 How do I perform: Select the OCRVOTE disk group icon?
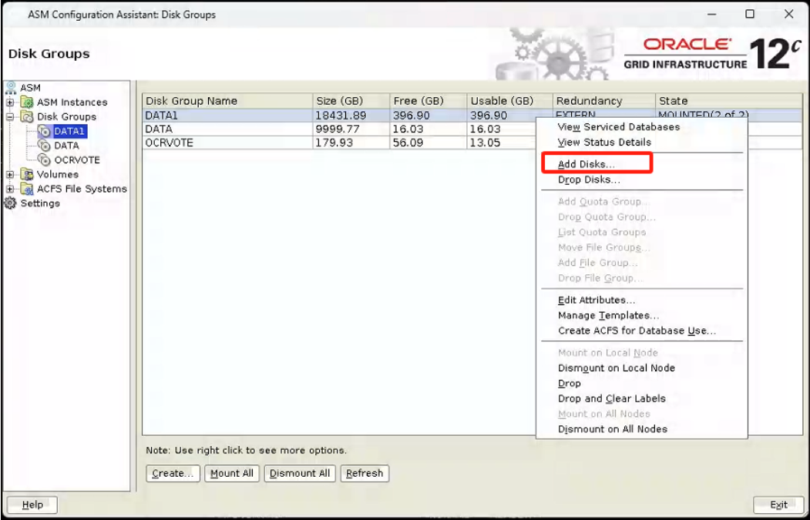point(44,159)
